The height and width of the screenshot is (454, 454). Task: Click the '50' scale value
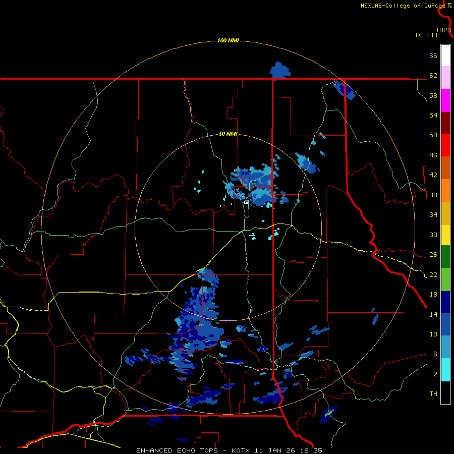tap(433, 135)
